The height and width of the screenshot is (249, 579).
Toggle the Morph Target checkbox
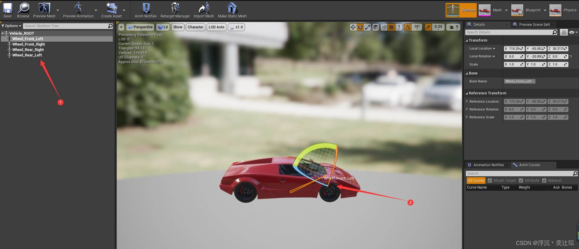(490, 180)
